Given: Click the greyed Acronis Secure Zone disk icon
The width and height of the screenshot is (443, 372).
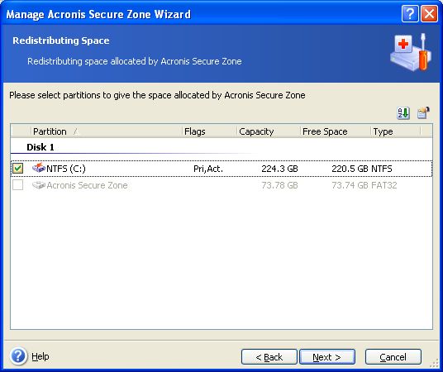Looking at the screenshot, I should click(x=39, y=185).
